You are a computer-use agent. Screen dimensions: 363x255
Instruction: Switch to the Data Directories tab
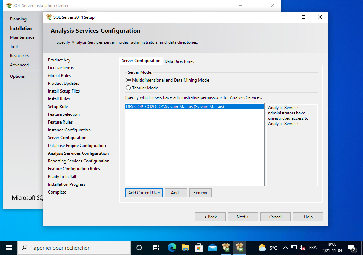(179, 61)
